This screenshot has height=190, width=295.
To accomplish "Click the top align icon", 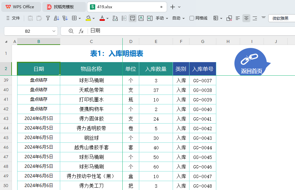I will click(264, 18).
